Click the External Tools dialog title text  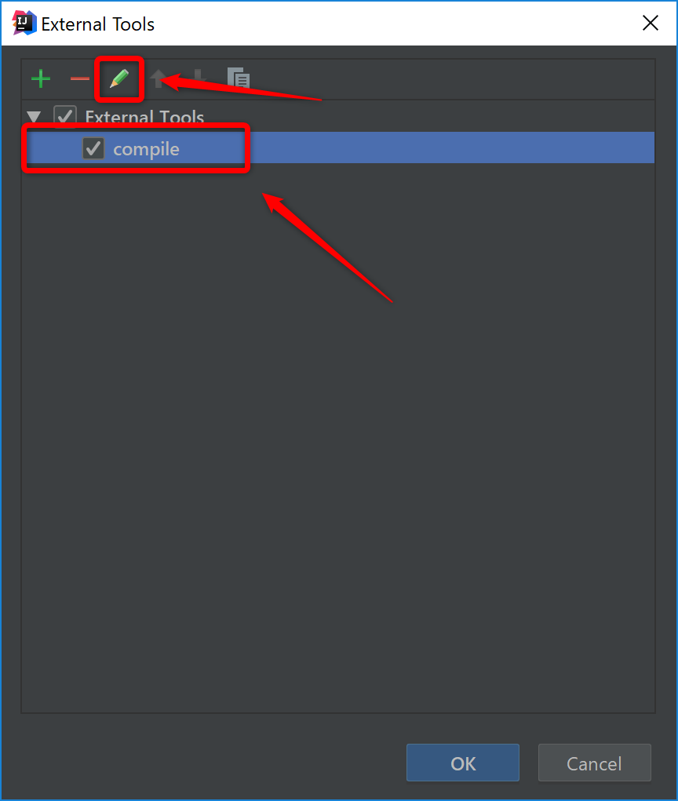pos(97,24)
